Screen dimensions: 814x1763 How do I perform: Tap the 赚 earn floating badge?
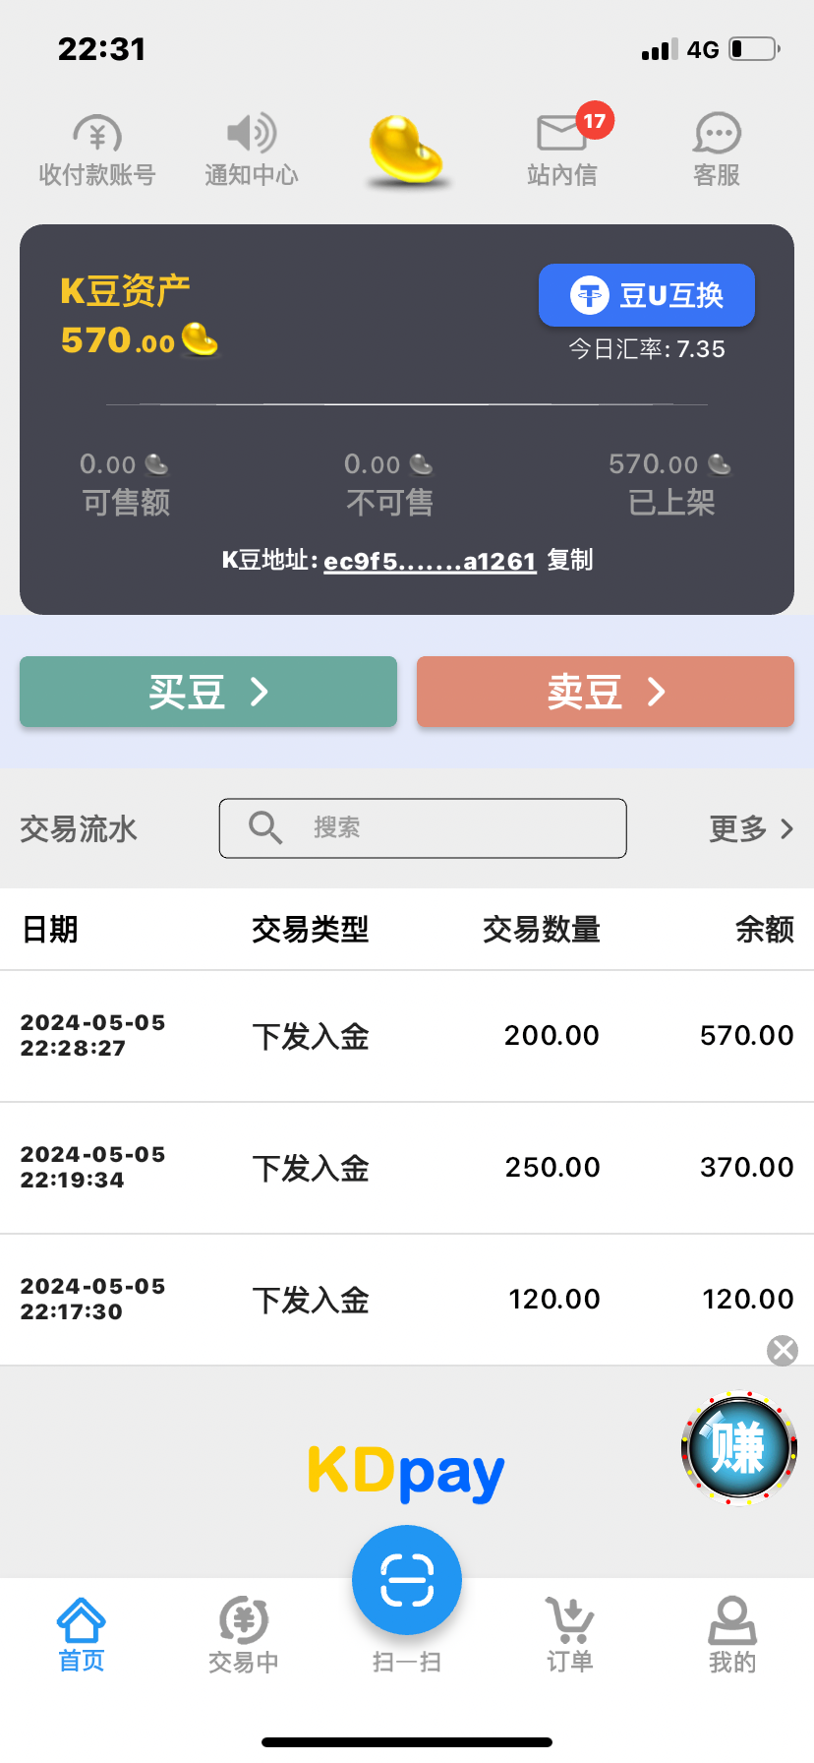pos(739,1448)
